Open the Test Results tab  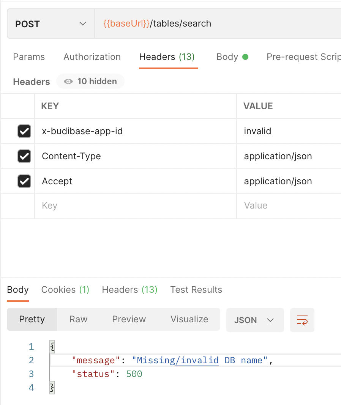pos(196,289)
